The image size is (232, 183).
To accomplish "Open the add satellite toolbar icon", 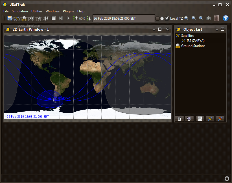I will click(17, 19).
